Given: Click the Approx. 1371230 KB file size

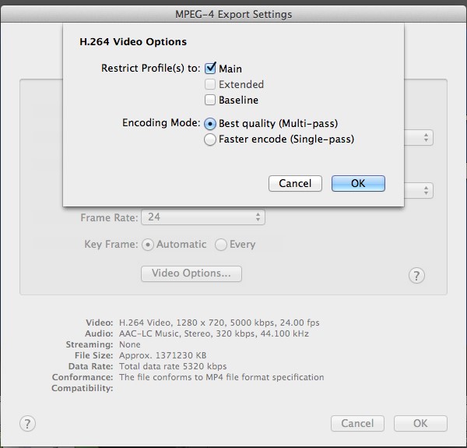Looking at the screenshot, I should [x=163, y=355].
